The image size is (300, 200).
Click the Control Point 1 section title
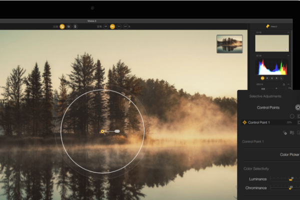click(x=252, y=141)
